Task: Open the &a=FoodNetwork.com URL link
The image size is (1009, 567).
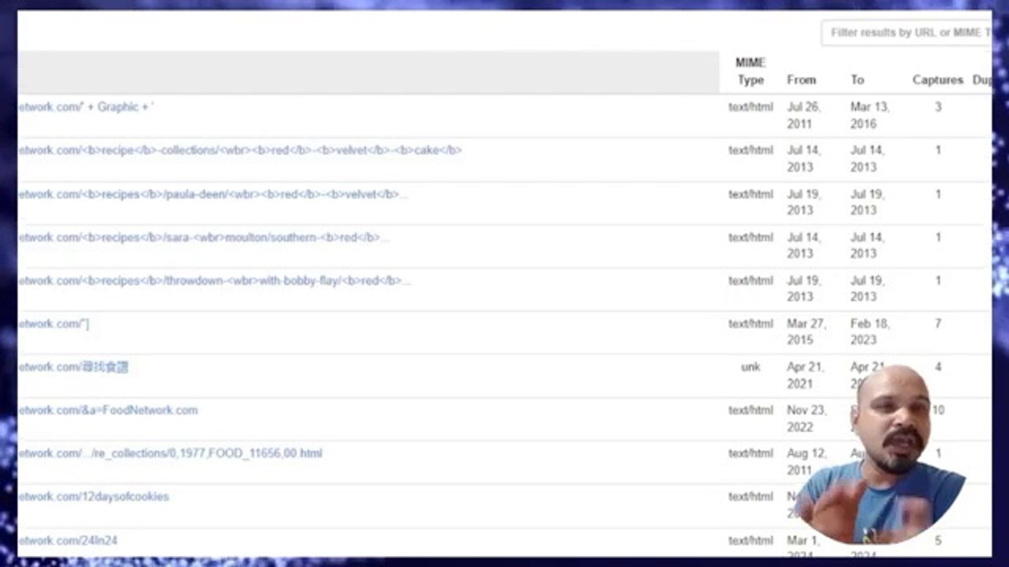Action: point(109,410)
